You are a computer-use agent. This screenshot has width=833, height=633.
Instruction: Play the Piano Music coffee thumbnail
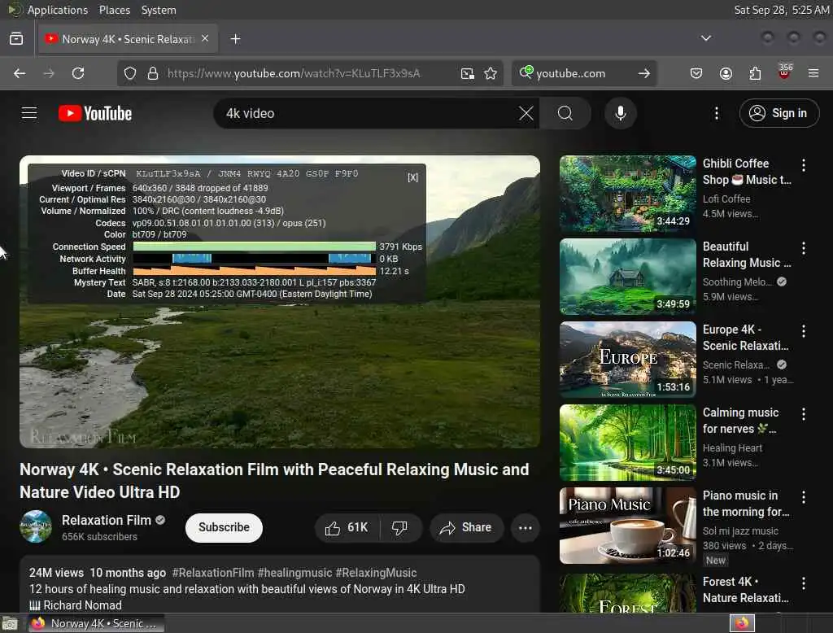pos(627,525)
